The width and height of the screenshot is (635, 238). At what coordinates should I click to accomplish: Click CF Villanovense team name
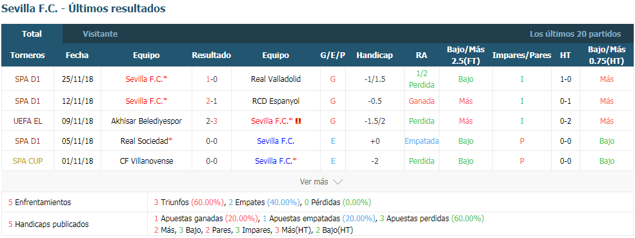(146, 161)
